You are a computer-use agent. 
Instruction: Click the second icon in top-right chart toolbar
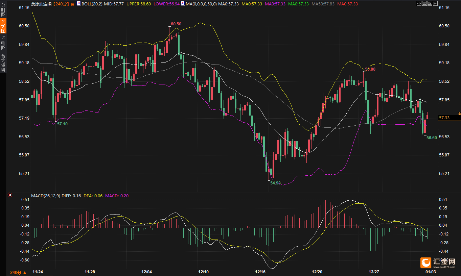click(425, 3)
